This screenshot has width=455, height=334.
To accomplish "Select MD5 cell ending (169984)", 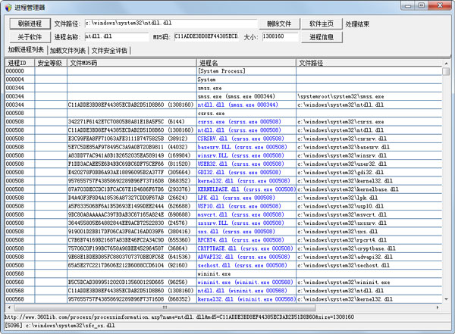I will click(x=129, y=155).
